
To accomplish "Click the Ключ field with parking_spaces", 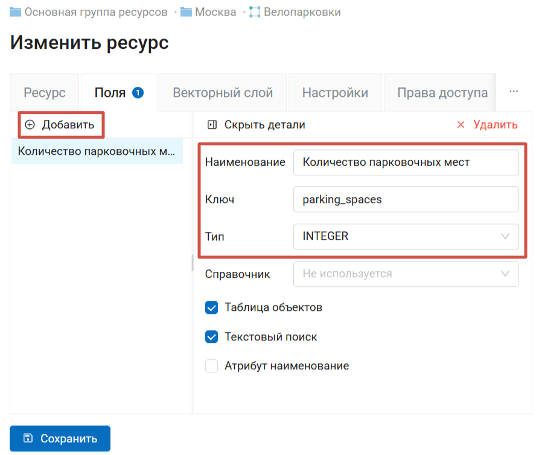I will (406, 199).
